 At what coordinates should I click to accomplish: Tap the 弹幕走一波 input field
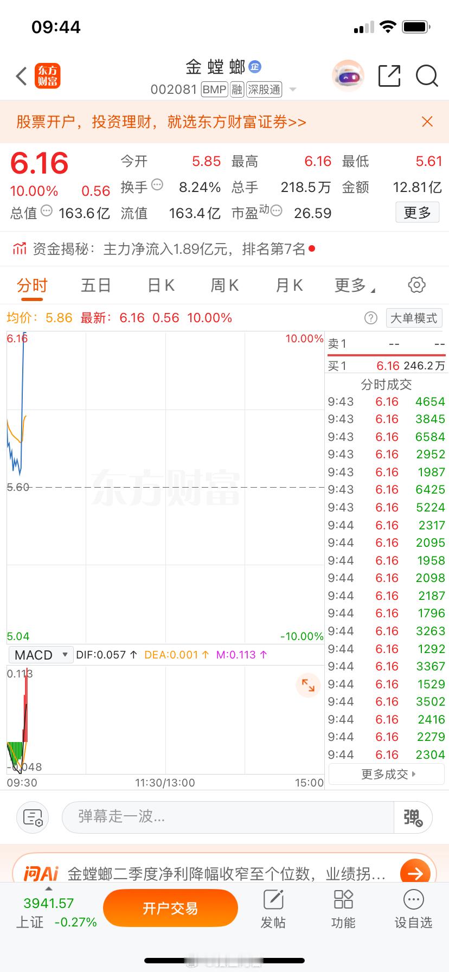tap(228, 817)
